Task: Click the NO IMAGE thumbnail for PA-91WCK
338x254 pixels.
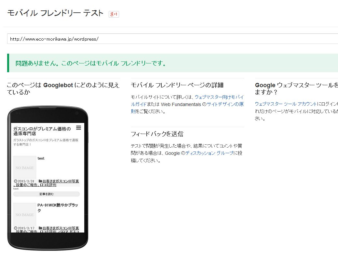Action: [25, 214]
